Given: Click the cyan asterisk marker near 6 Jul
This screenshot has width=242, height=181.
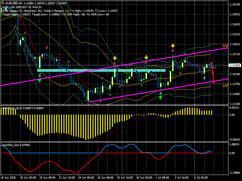Looking at the screenshot, I should tap(204, 78).
